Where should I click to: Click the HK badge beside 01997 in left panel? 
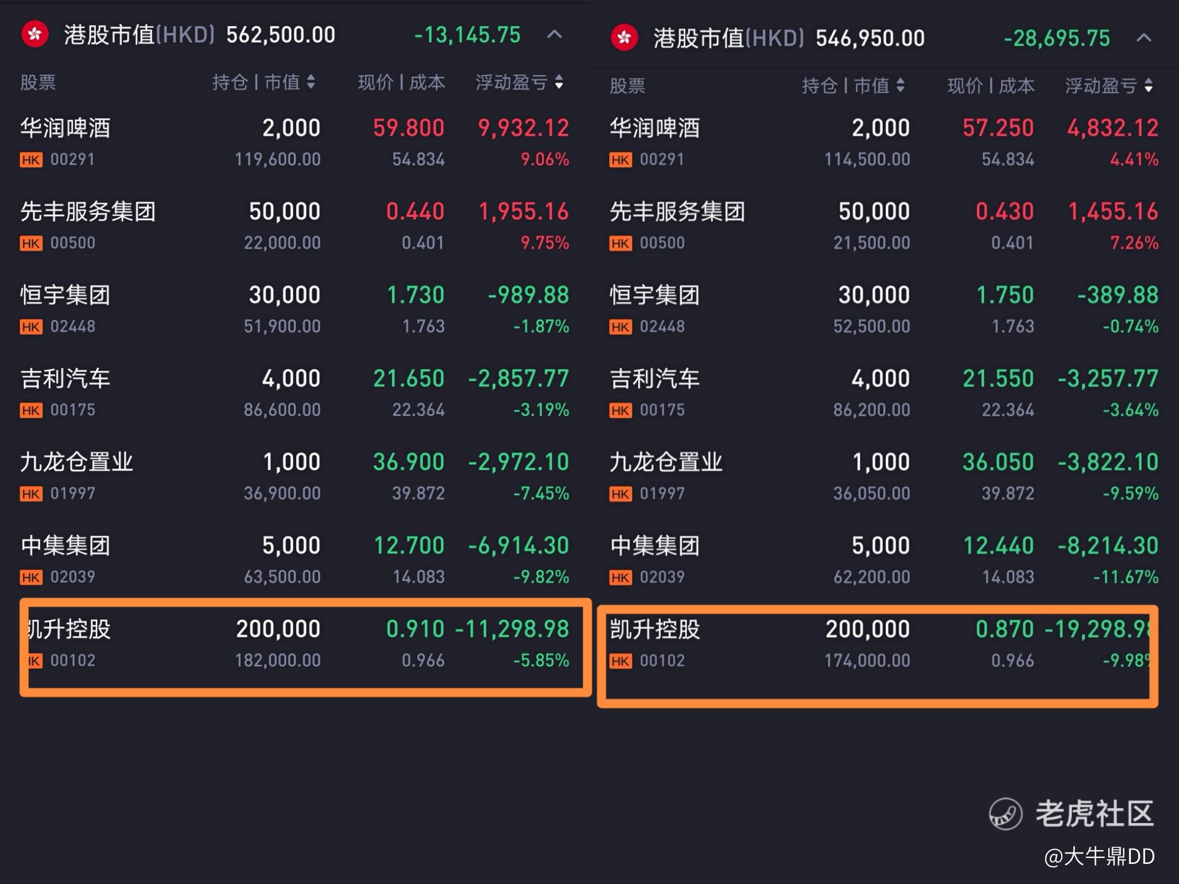click(31, 494)
